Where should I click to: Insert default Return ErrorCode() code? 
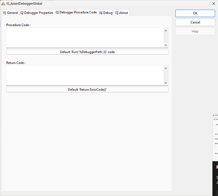(87, 89)
